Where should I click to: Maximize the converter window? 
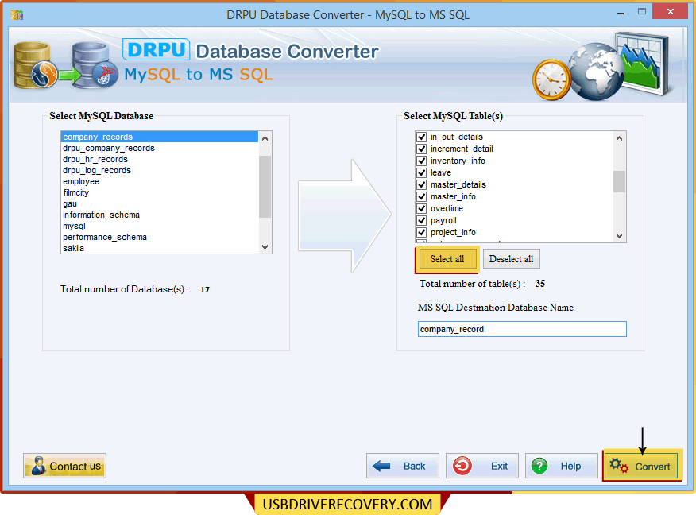pyautogui.click(x=642, y=12)
